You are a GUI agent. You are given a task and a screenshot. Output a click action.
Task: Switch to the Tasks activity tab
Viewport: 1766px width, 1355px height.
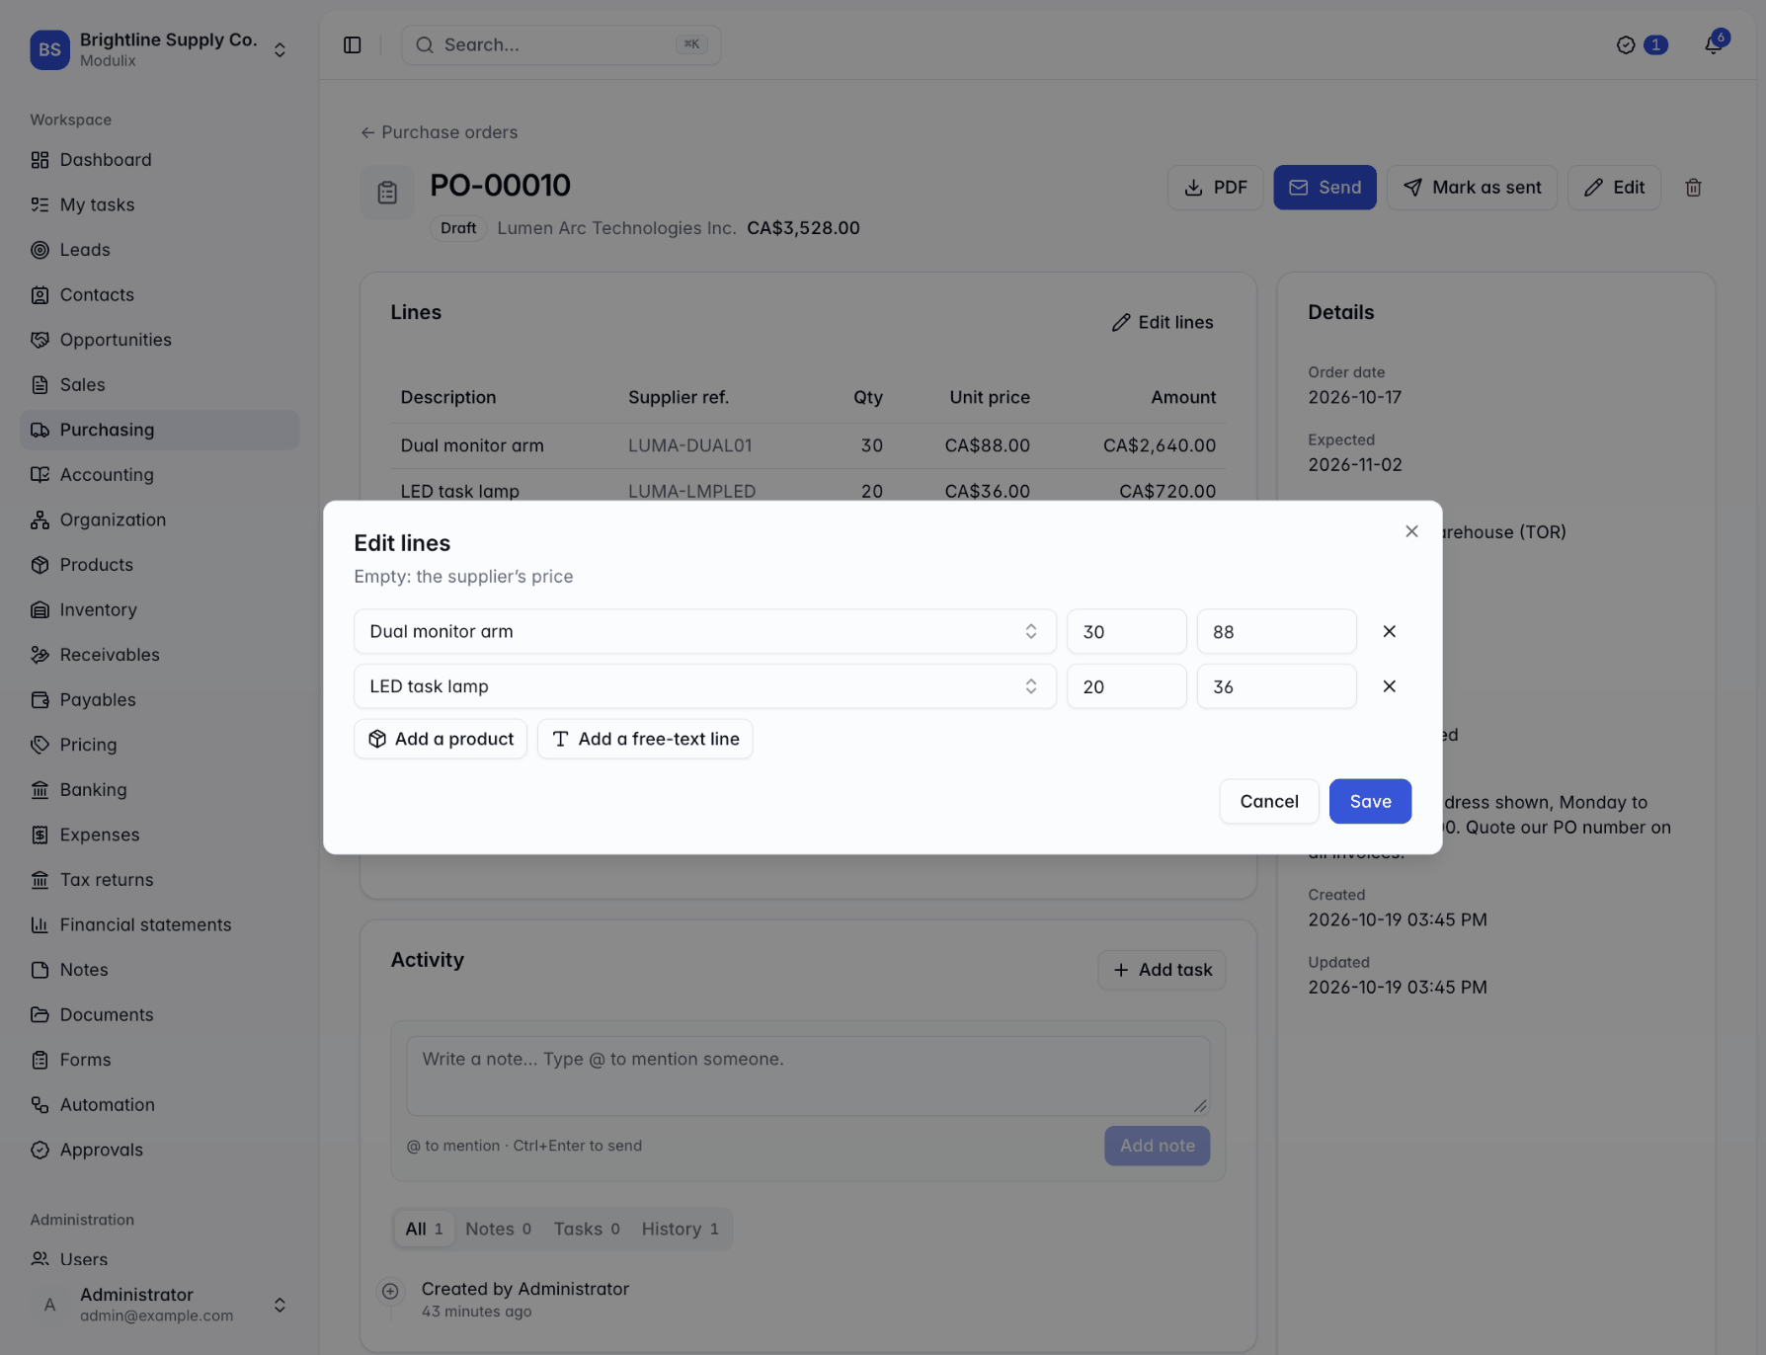click(x=587, y=1229)
